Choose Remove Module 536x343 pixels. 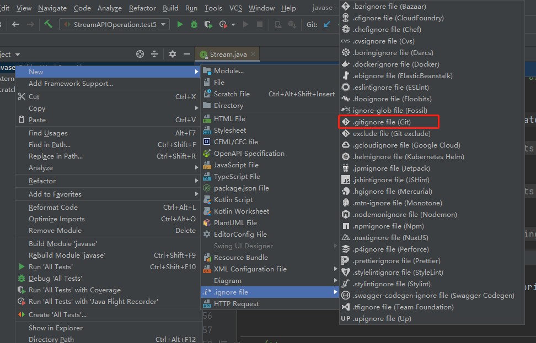[108, 230]
